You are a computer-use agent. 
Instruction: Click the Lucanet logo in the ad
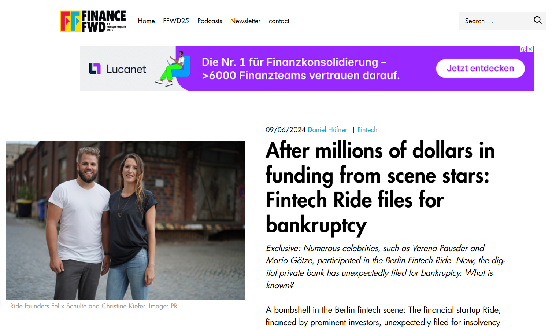coord(117,69)
